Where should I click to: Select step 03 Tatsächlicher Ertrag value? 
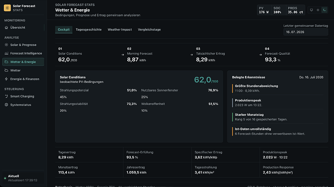(206, 60)
